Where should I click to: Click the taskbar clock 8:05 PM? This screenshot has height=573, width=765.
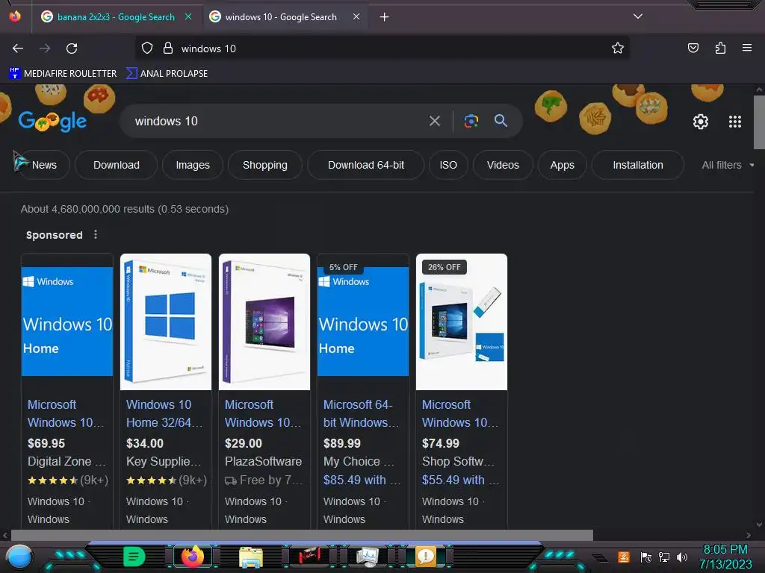[x=725, y=550]
